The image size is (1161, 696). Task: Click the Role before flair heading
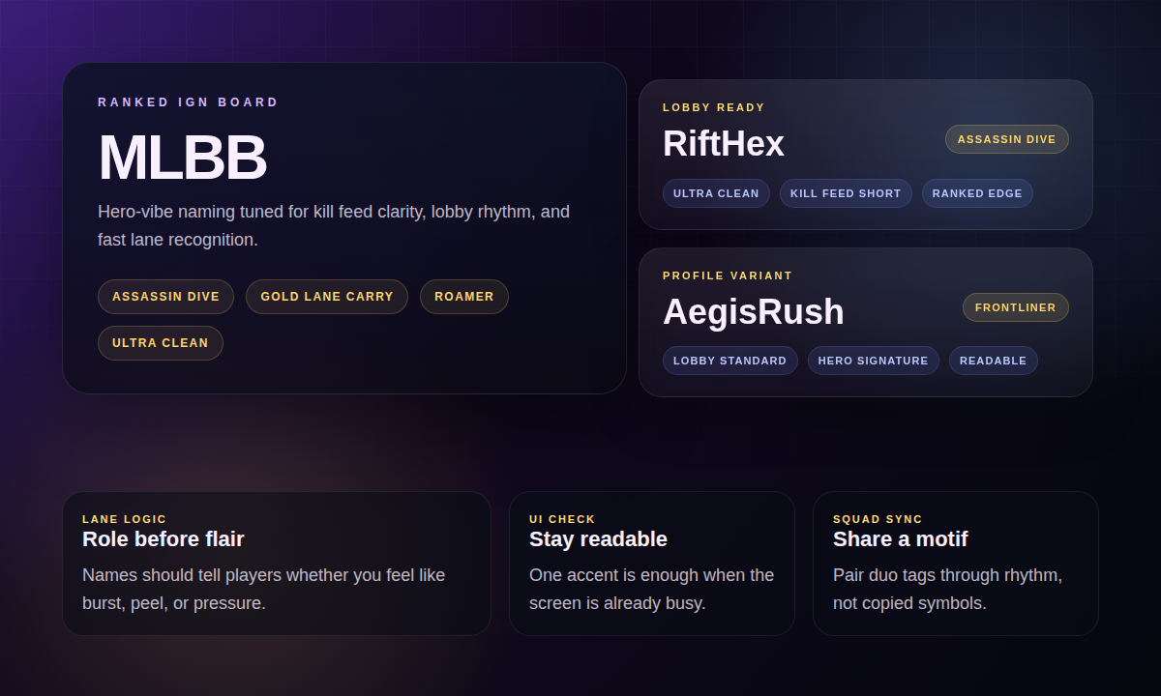163,539
